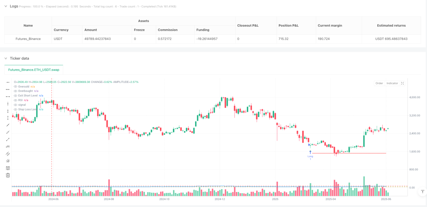Select the price line 123 drawing tool
Screen dimensions: 427x207
(8, 146)
